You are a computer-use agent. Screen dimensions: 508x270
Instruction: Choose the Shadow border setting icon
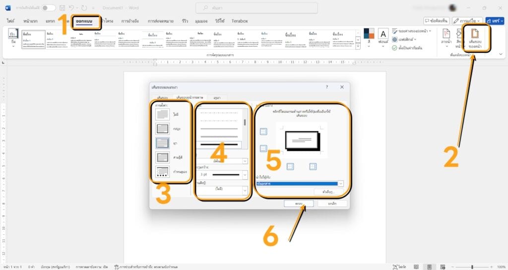162,143
